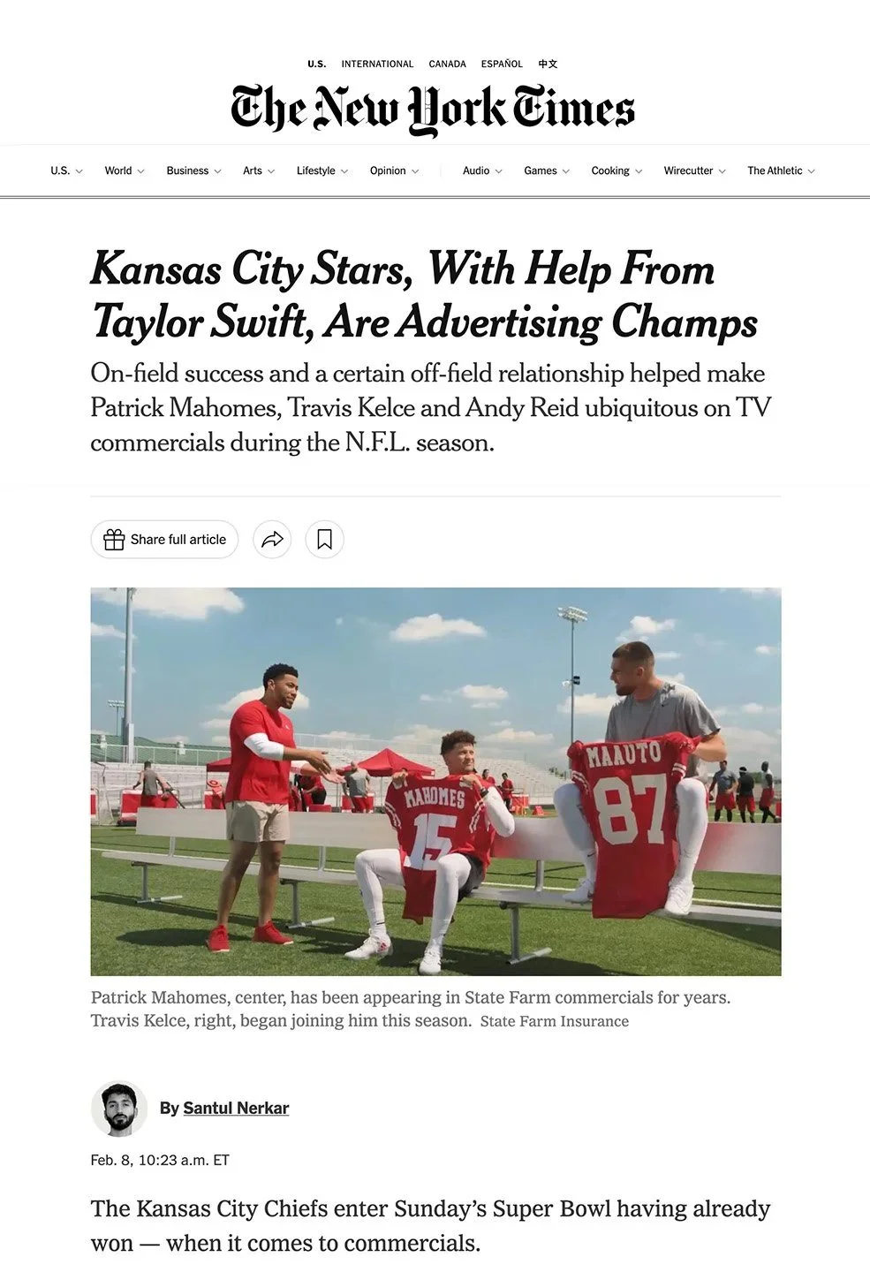Open the Business section menu
This screenshot has width=870, height=1272.
click(x=193, y=170)
